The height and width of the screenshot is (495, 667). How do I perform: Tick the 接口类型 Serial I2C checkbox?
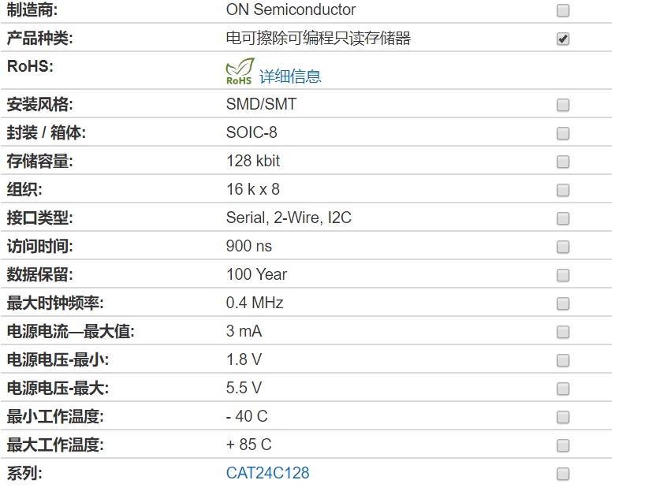(x=563, y=218)
